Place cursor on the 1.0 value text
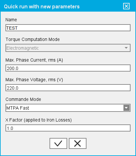Image resolution: width=136 pixels, height=156 pixels. click(x=10, y=128)
